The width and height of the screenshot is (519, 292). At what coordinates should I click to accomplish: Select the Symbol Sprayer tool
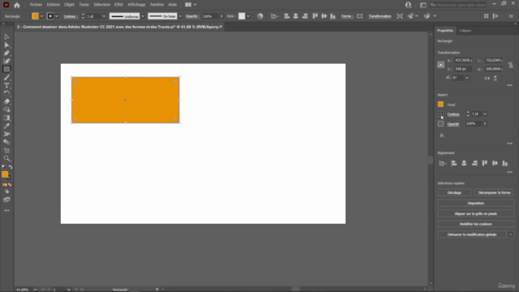pyautogui.click(x=6, y=134)
